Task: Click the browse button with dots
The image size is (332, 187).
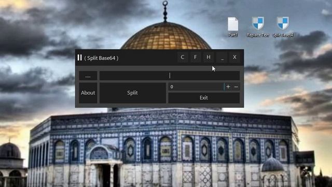Action: click(88, 76)
